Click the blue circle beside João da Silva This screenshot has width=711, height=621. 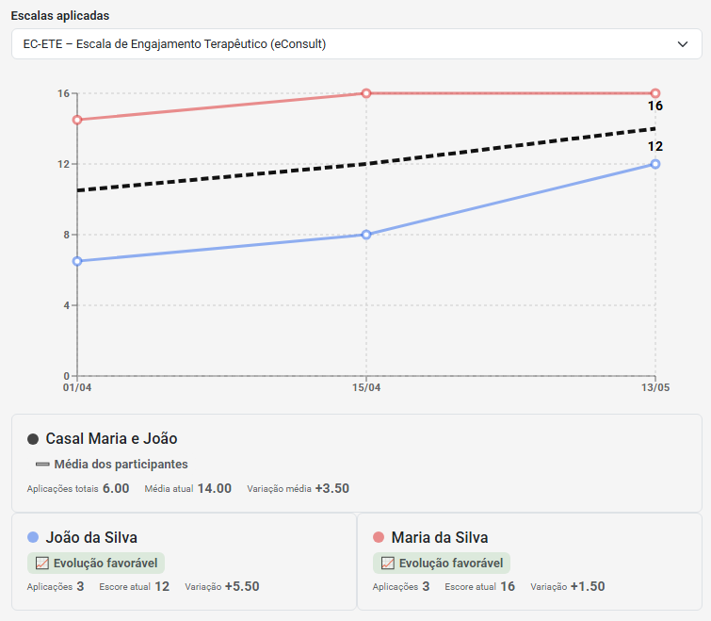(33, 537)
